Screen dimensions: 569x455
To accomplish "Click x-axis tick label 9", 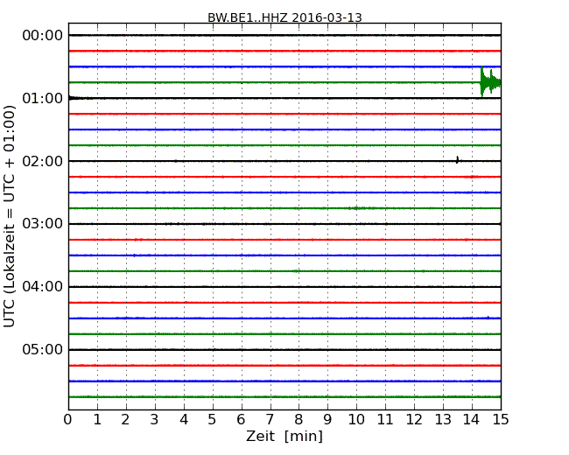I will pyautogui.click(x=327, y=420).
